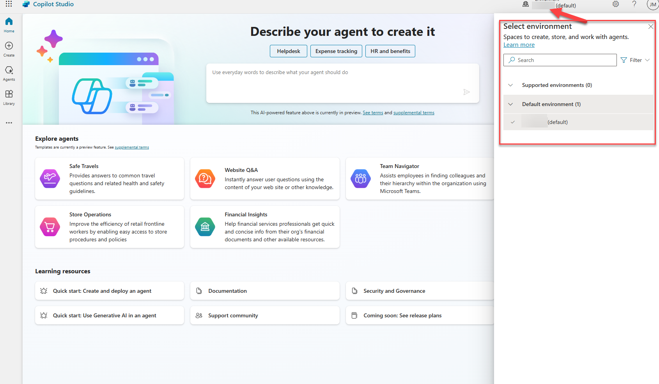
Task: Open the More options ellipsis in sidebar
Action: tap(9, 123)
